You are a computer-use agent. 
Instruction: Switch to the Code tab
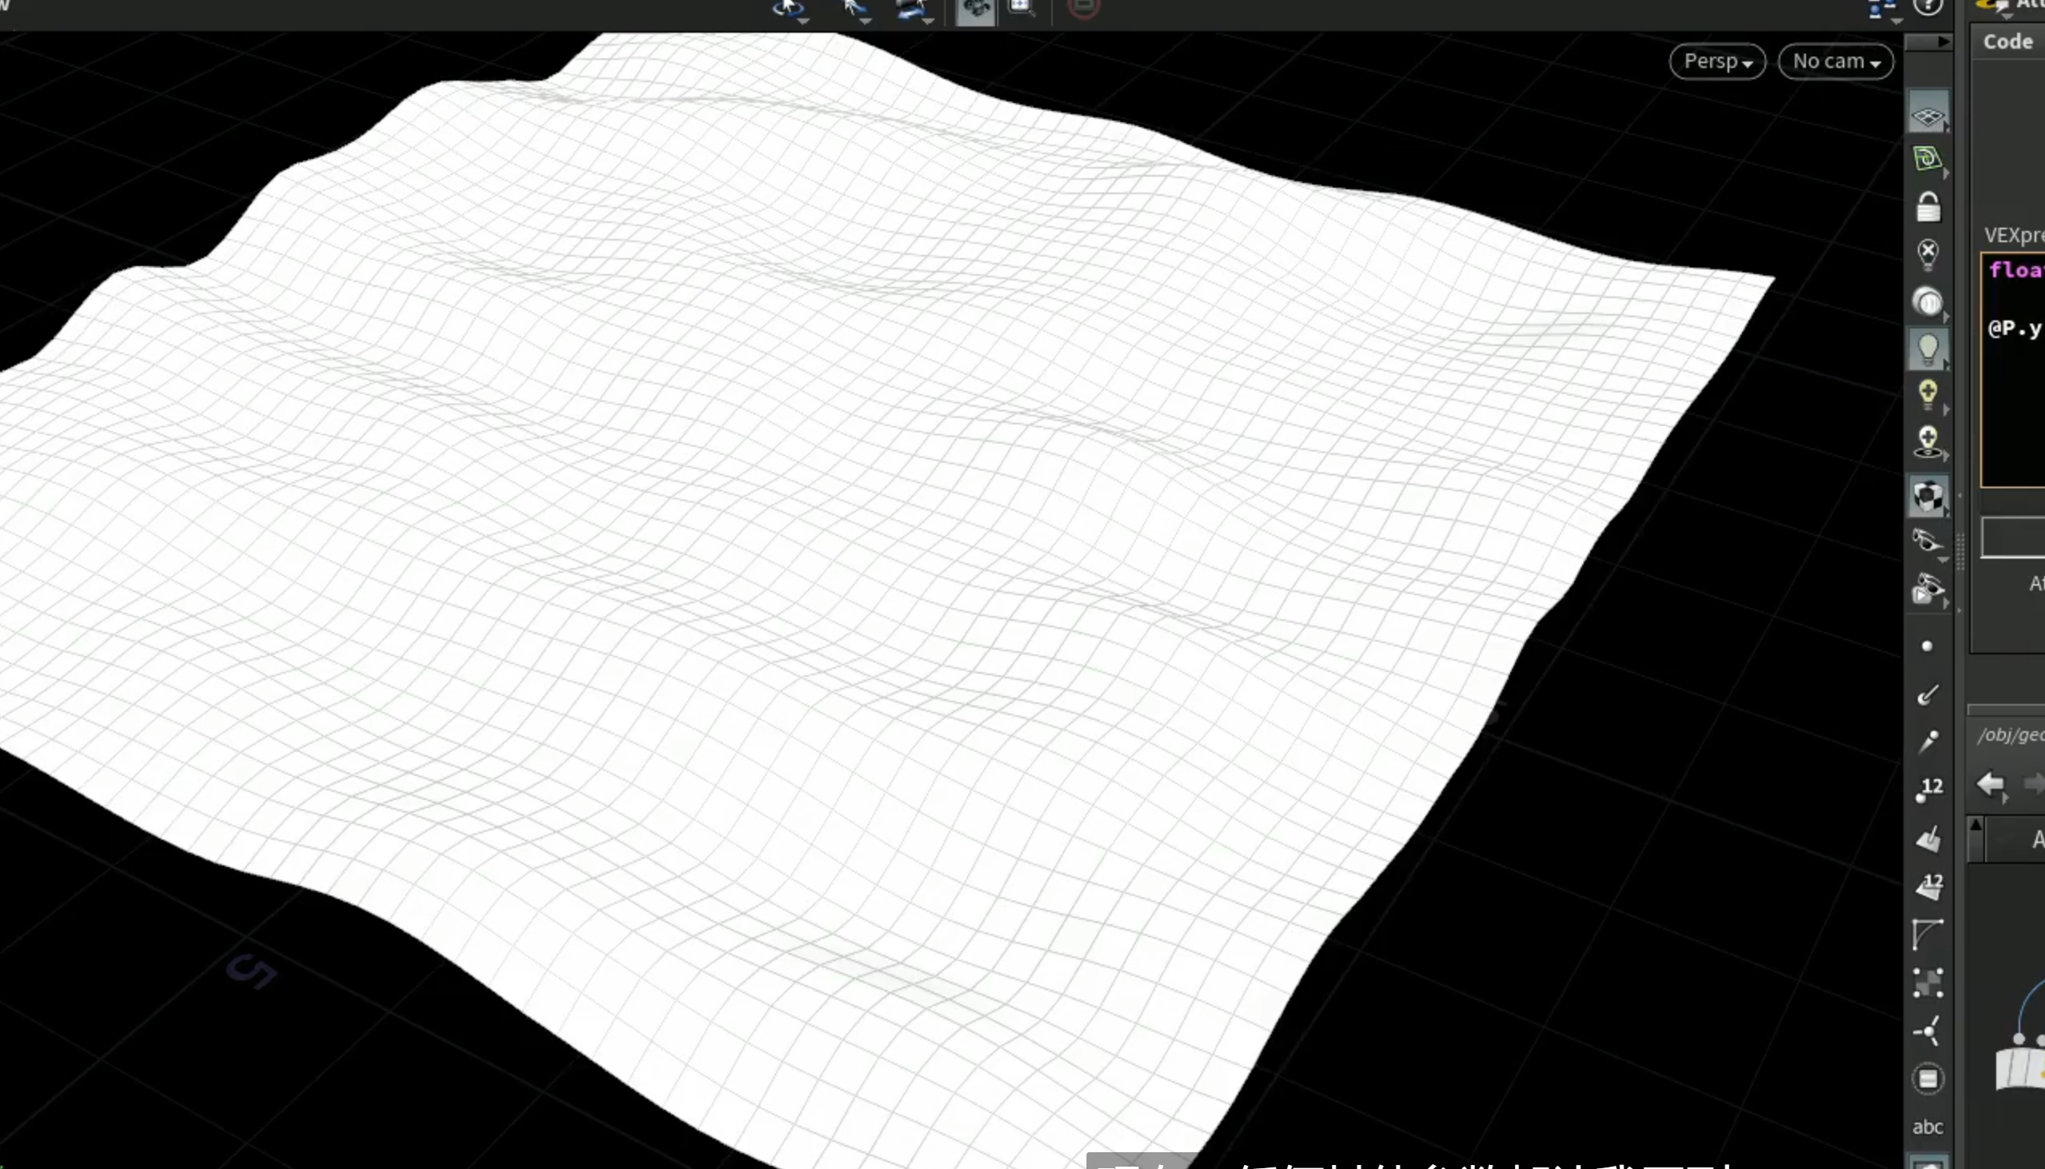click(2007, 42)
